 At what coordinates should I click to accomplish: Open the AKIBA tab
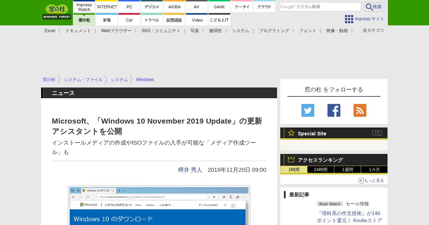[x=174, y=6]
